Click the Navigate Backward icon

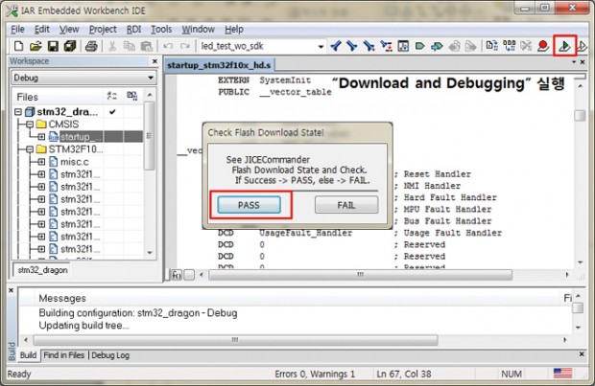tap(454, 46)
